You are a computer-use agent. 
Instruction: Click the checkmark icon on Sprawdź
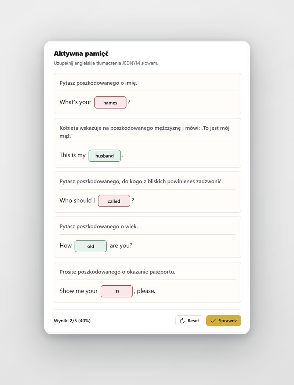pos(213,321)
